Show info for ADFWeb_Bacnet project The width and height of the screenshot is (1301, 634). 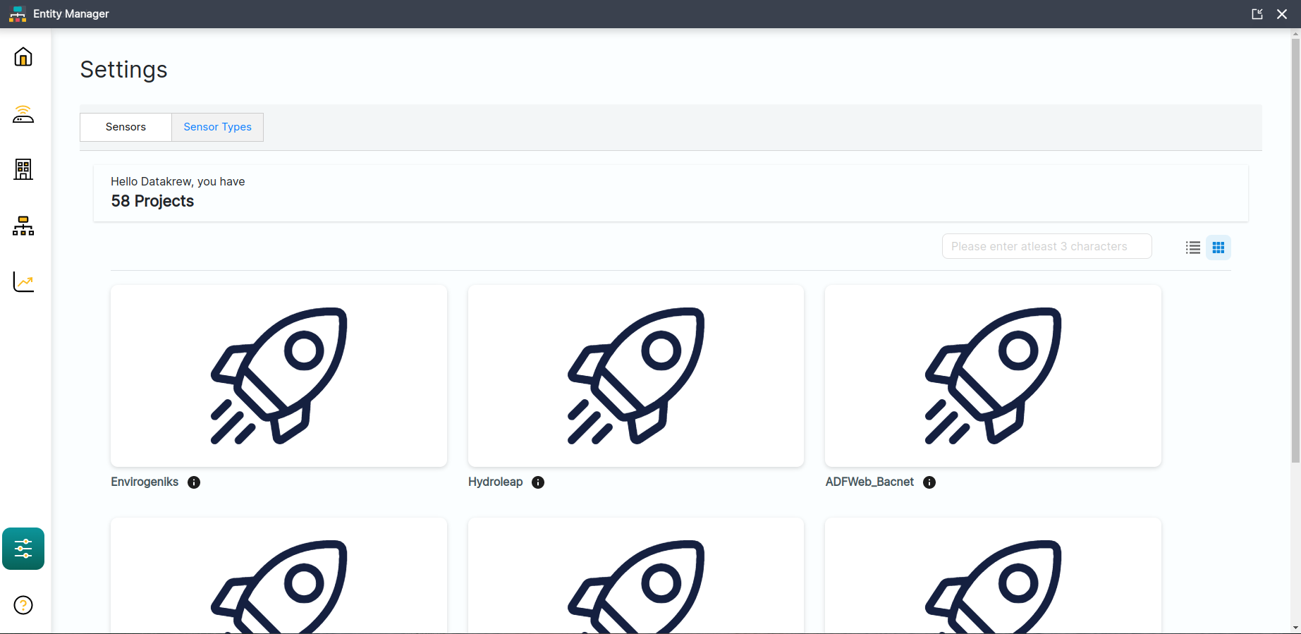point(929,482)
